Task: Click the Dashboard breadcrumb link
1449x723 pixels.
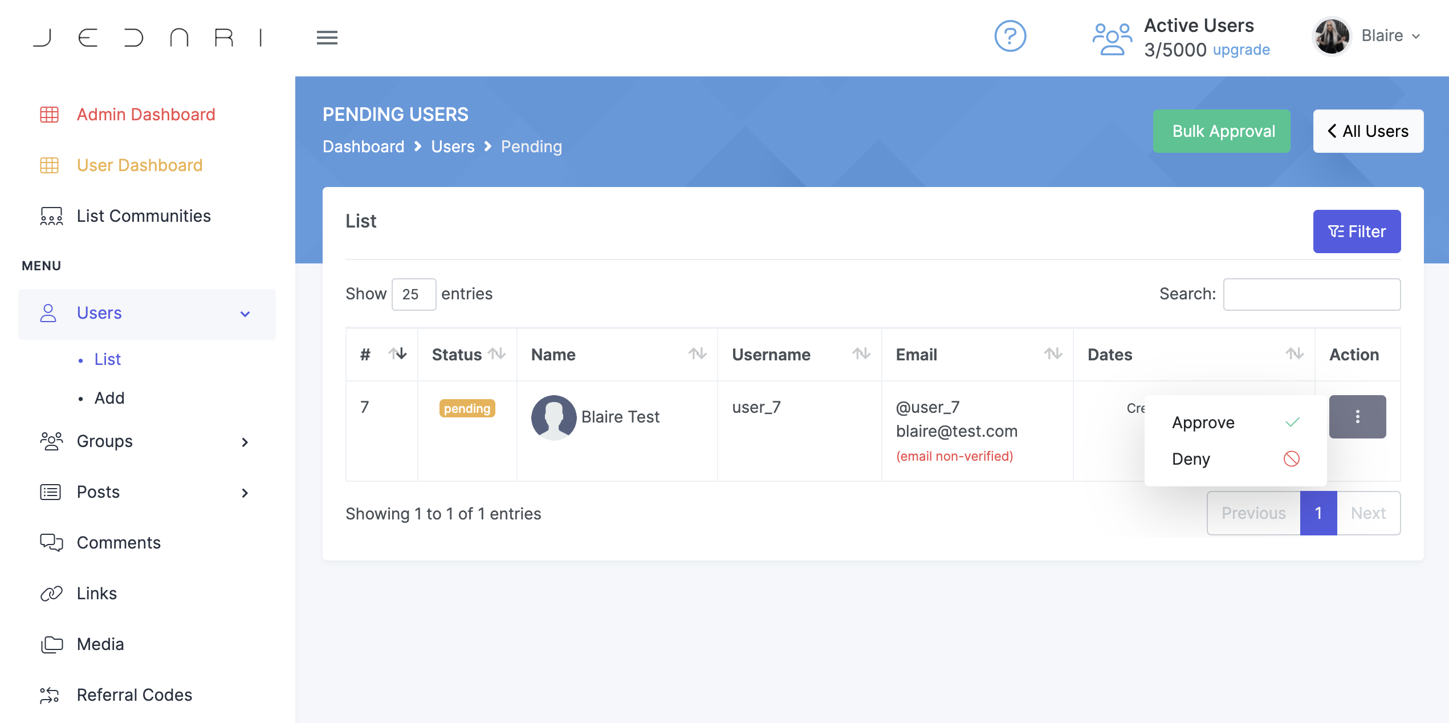Action: coord(364,147)
